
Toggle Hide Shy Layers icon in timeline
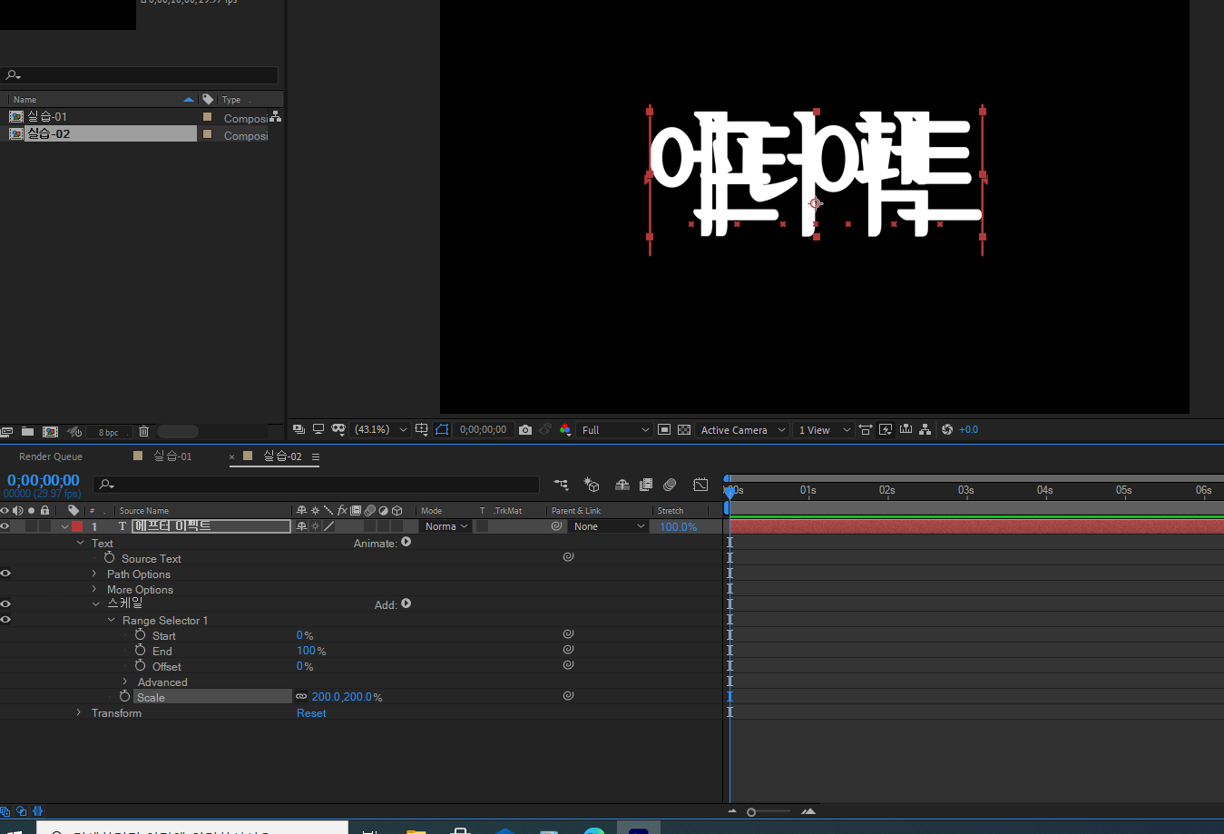coord(622,485)
